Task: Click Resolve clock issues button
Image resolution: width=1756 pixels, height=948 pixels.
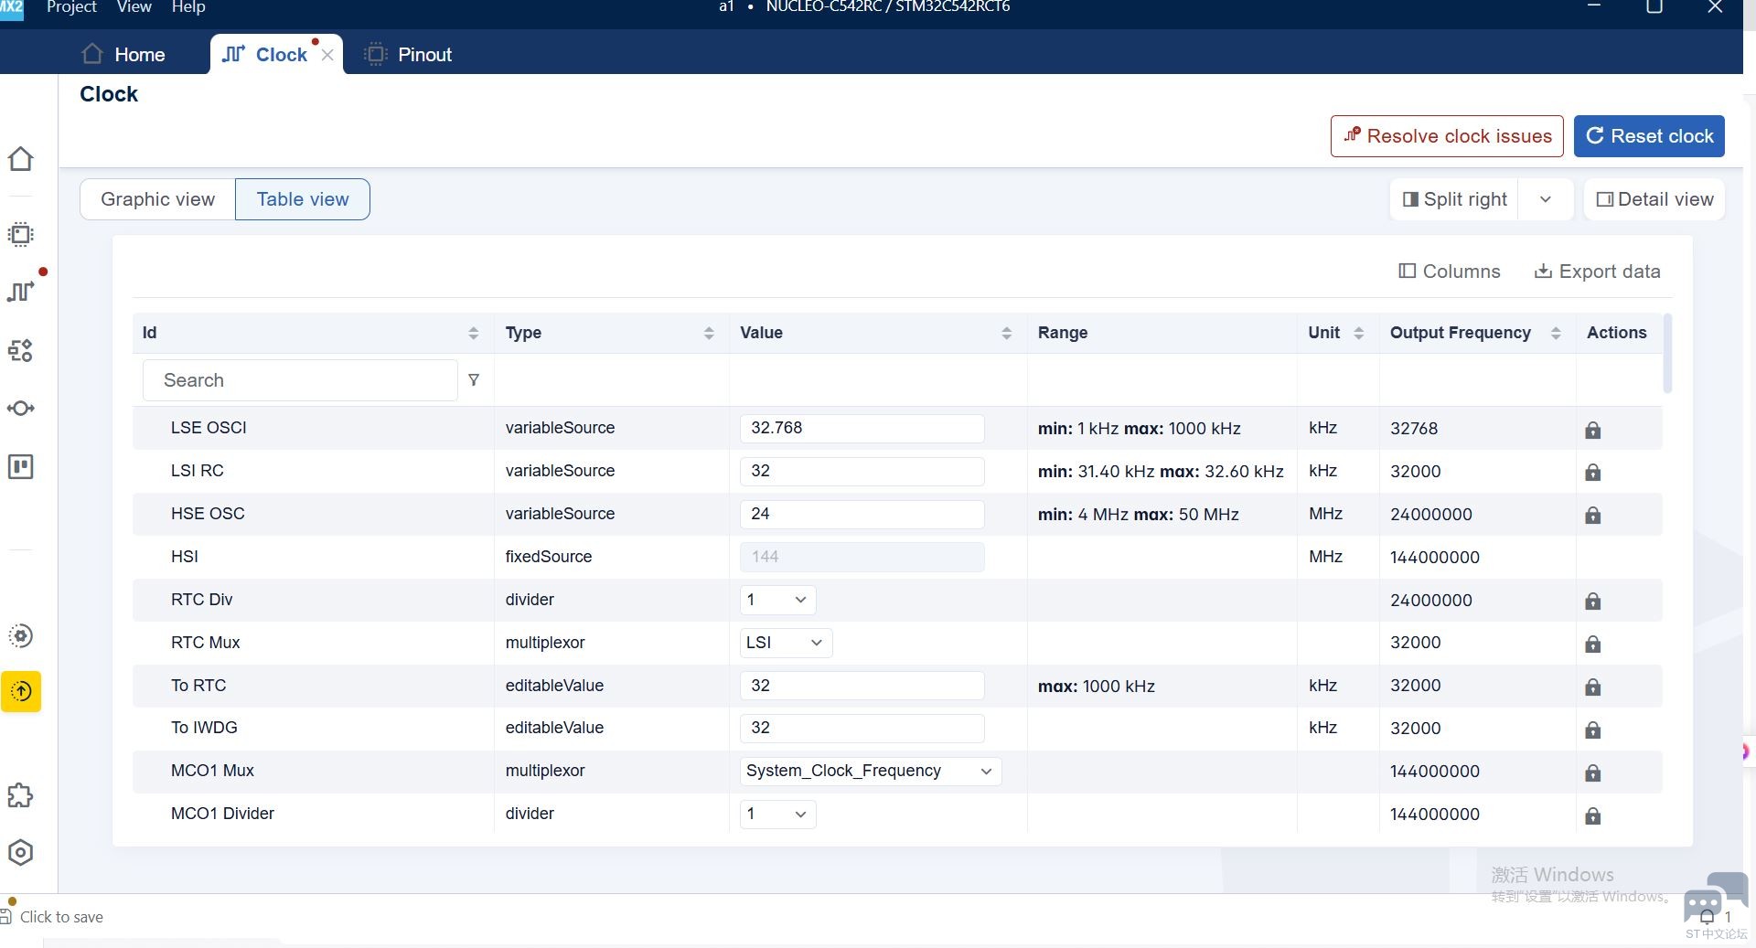Action: click(x=1447, y=136)
